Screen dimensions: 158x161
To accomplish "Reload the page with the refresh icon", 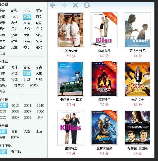I will click(x=87, y=5).
